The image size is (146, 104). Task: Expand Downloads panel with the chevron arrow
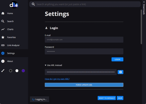point(144,2)
